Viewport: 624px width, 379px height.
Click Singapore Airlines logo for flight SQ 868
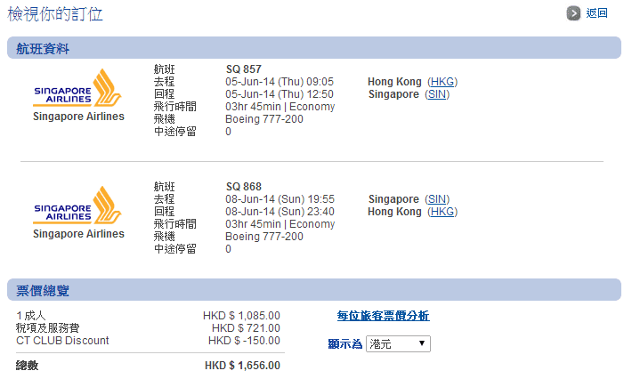pyautogui.click(x=79, y=207)
